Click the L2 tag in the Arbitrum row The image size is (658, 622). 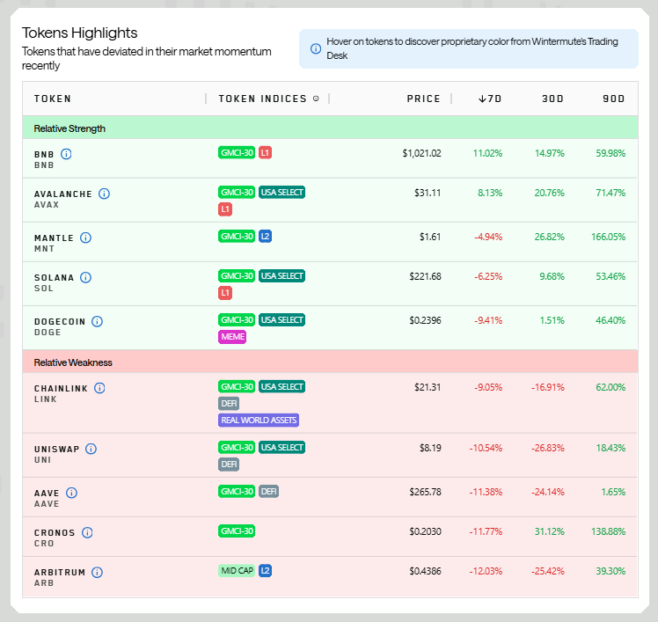pyautogui.click(x=265, y=571)
